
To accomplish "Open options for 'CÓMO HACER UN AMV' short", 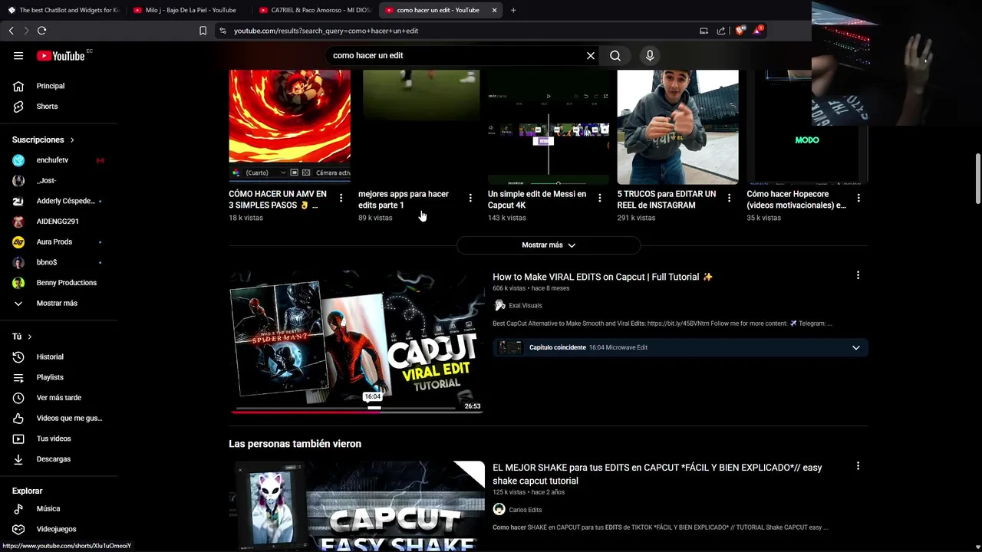I will tap(341, 198).
